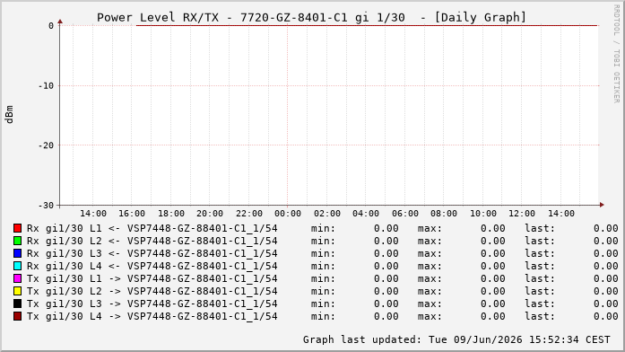Click the cyan Rx L4 legend swatch
Viewport: 625px width, 352px height.
click(17, 266)
